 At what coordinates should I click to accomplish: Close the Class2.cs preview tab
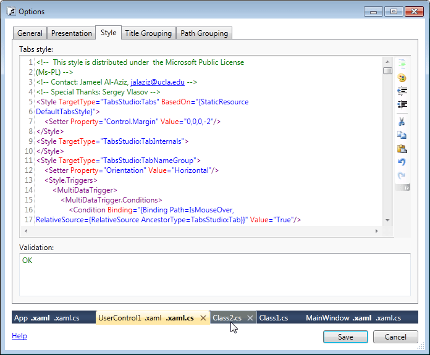point(250,318)
